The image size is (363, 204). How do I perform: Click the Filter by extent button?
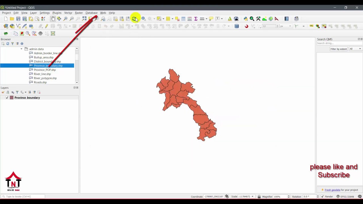click(338, 49)
